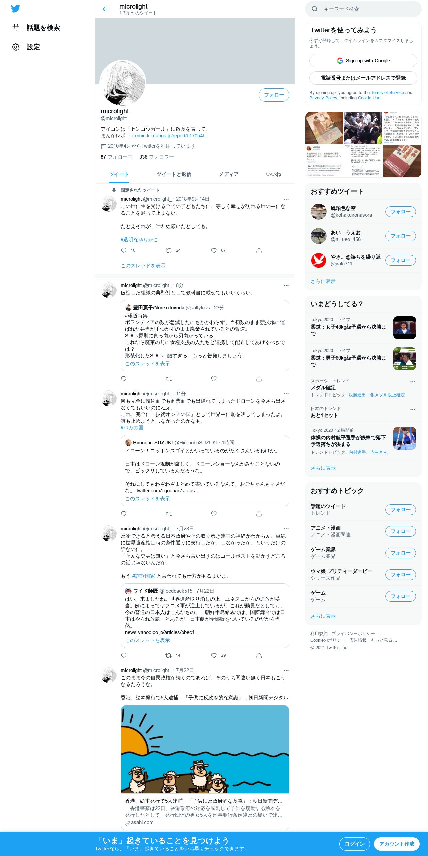Screen dimensions: 428x856
Task: Reply to the 8分 tweet
Action: pos(124,379)
